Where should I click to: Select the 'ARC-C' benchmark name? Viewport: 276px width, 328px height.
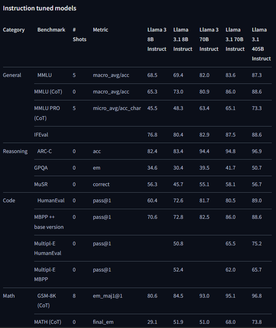(44, 151)
